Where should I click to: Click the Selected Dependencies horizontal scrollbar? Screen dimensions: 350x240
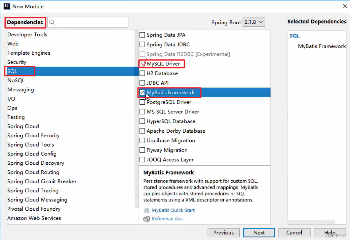click(x=311, y=222)
